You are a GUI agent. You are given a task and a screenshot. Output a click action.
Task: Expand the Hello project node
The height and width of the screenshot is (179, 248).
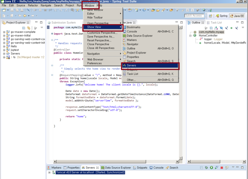tap(4, 46)
